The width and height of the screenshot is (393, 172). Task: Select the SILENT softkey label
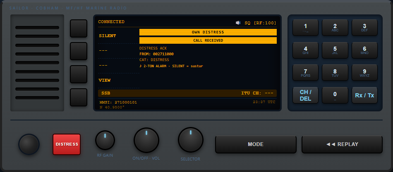107,36
